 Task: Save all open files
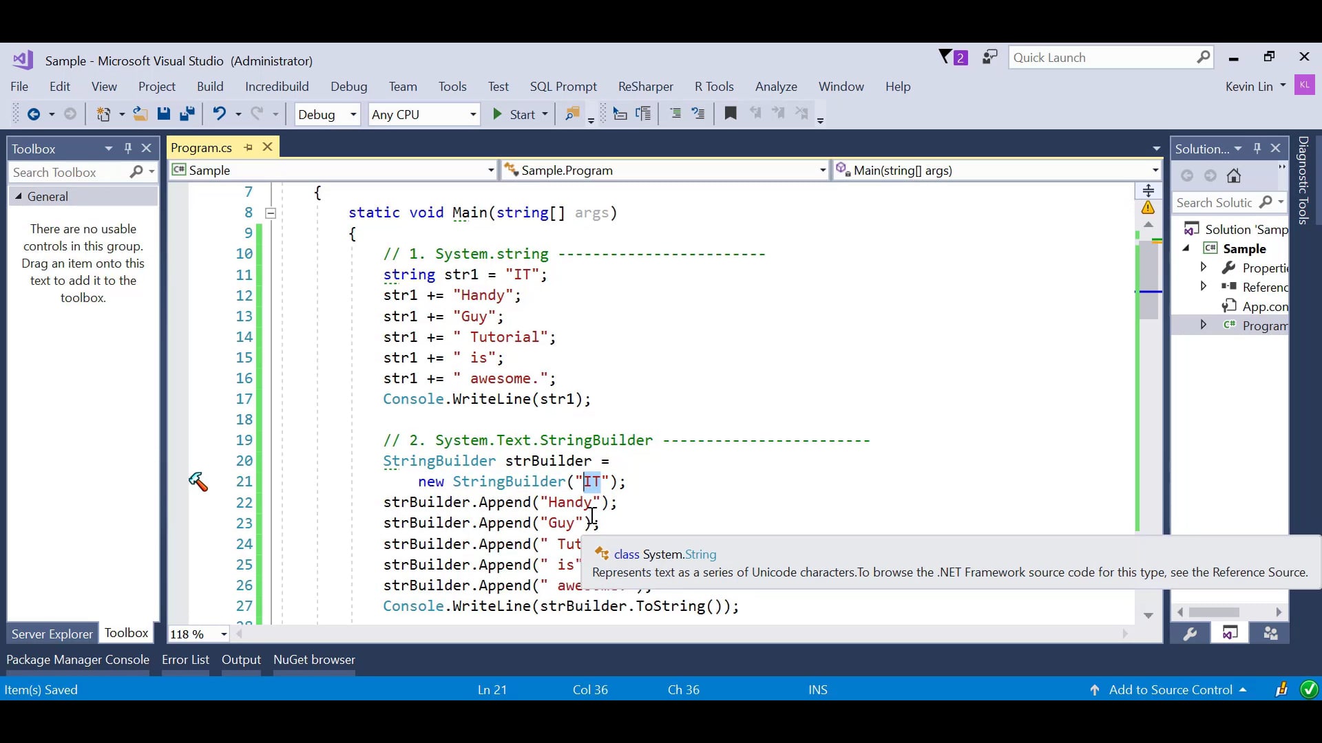[x=187, y=114]
